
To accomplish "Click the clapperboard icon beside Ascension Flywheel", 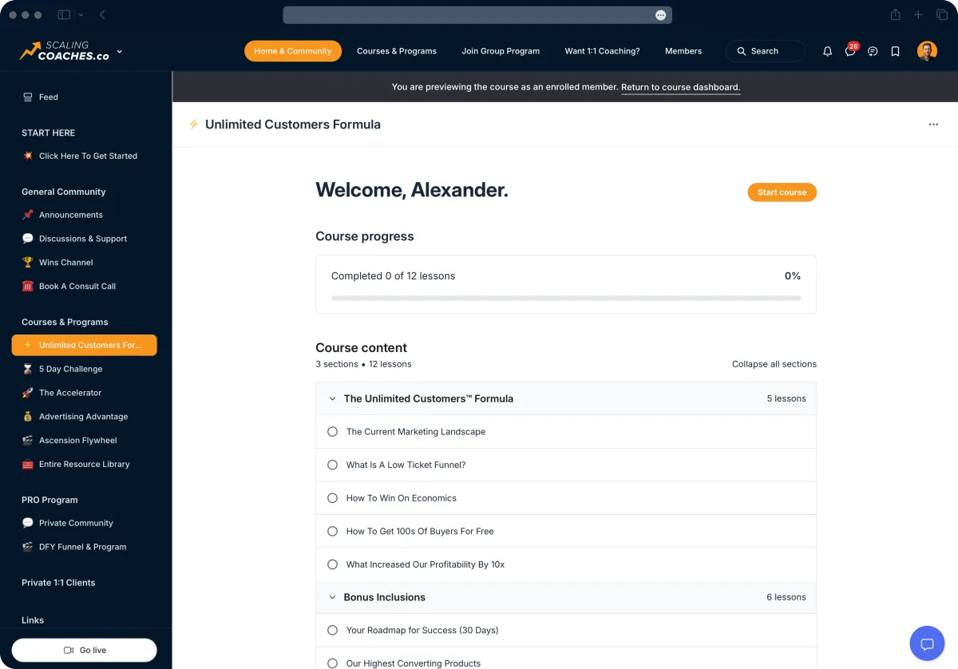I will click(x=28, y=440).
